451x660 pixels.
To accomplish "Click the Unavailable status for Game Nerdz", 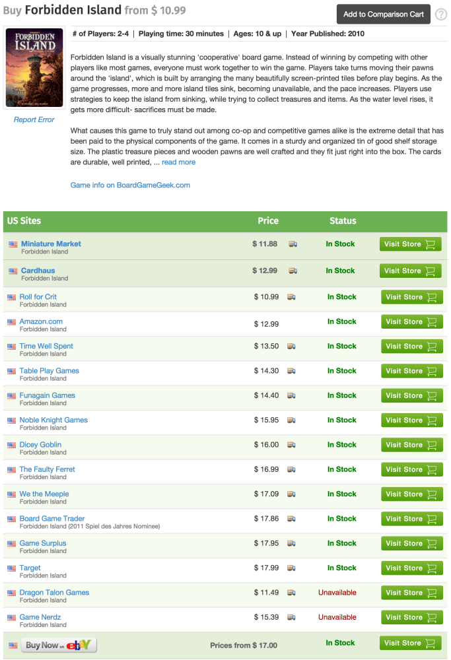I will click(x=337, y=618).
